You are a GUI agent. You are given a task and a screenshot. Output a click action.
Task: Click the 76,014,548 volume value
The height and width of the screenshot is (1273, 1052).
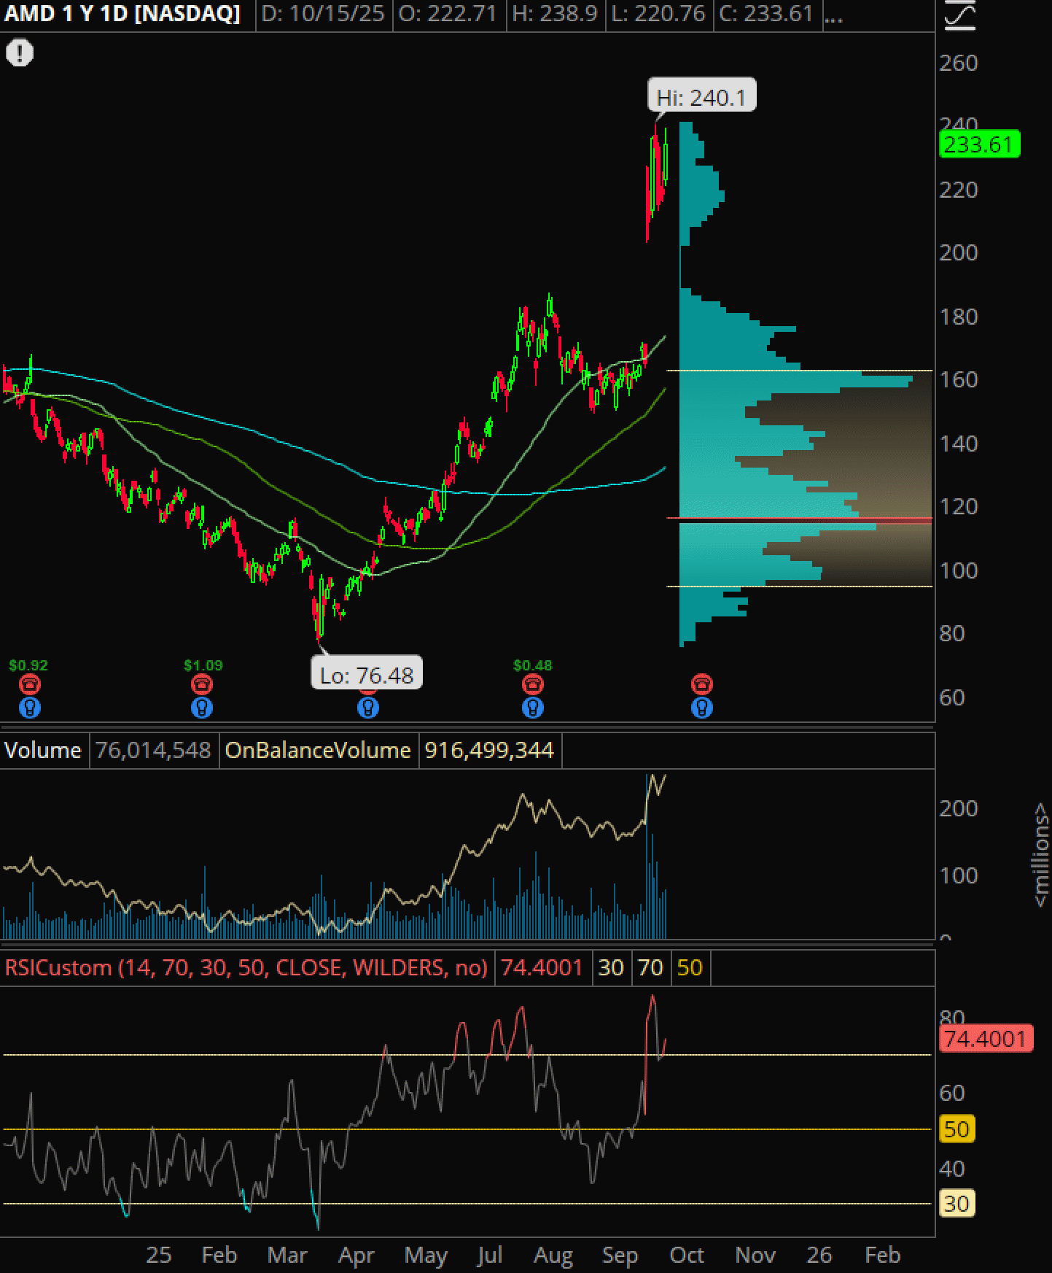tap(153, 751)
